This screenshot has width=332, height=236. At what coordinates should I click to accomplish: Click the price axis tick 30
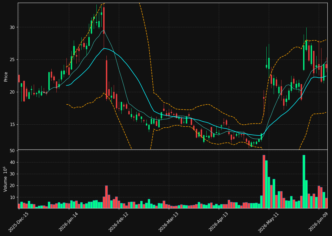coord(12,27)
